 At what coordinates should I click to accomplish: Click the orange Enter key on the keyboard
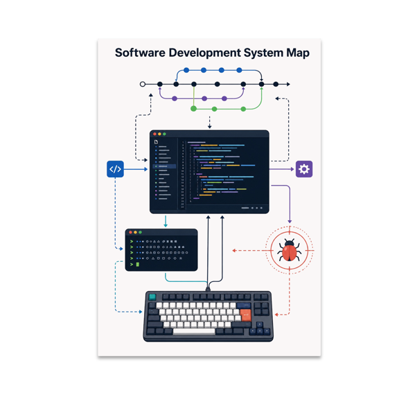(245, 315)
